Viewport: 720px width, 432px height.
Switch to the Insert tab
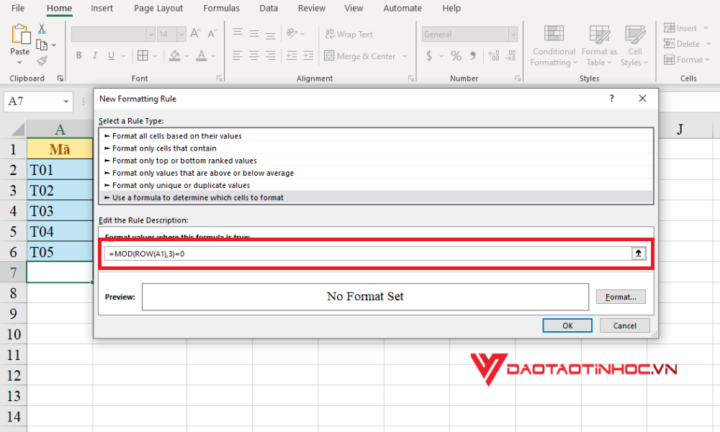[102, 8]
